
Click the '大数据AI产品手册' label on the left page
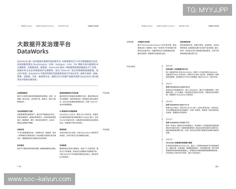(x=93, y=26)
